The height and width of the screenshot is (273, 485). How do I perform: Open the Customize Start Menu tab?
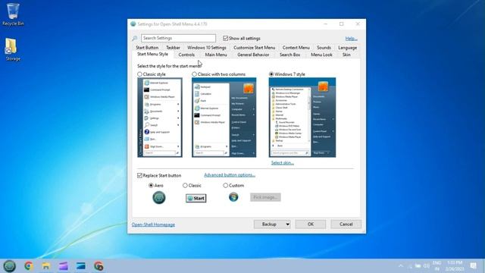pos(255,48)
